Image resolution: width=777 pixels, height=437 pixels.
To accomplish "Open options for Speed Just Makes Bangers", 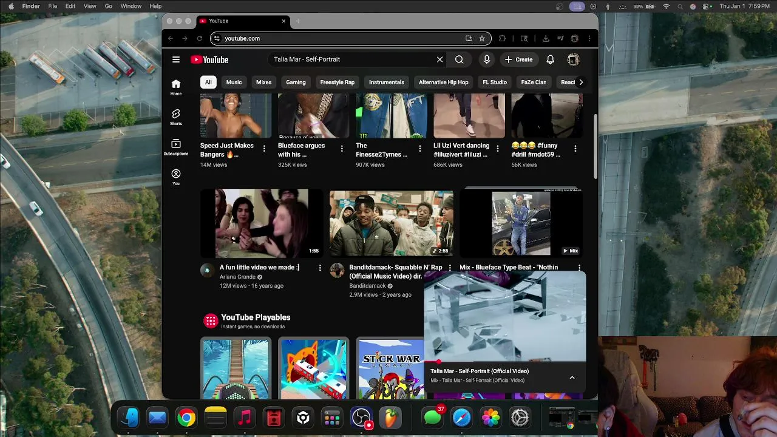I will pyautogui.click(x=264, y=148).
